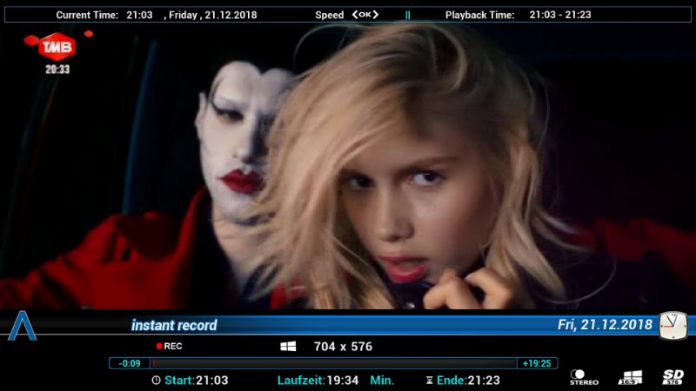
Task: Click the +19:25 remaining time box
Action: coord(537,363)
